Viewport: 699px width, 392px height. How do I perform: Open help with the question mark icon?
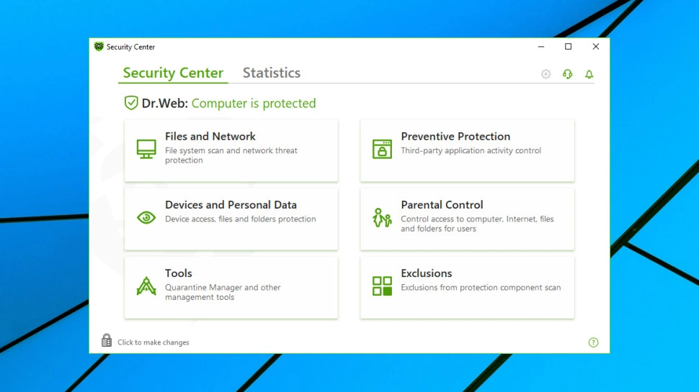point(593,342)
